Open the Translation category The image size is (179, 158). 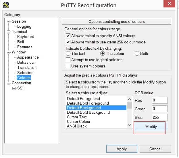point(27,67)
